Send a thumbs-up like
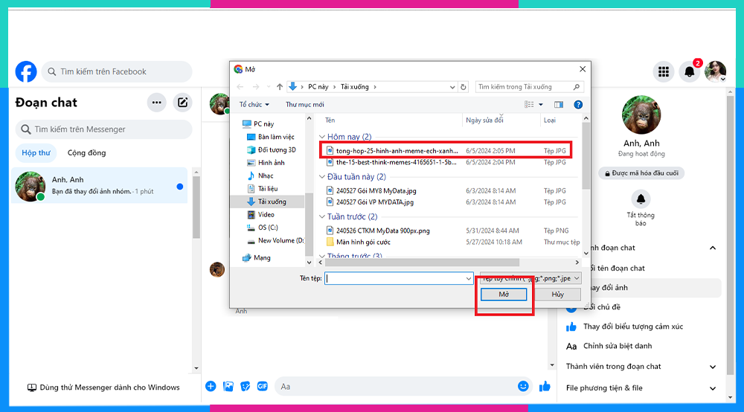Viewport: 744px width, 412px height. pos(545,387)
